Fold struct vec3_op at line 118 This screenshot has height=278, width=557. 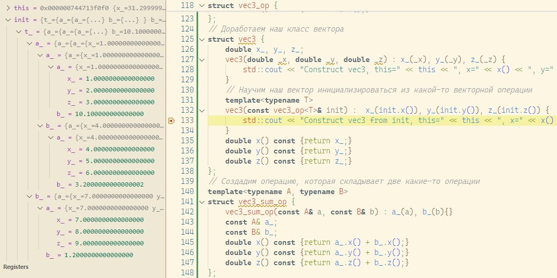click(x=201, y=5)
